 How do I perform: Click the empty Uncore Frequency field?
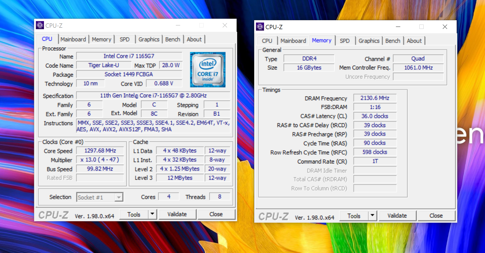(x=418, y=77)
